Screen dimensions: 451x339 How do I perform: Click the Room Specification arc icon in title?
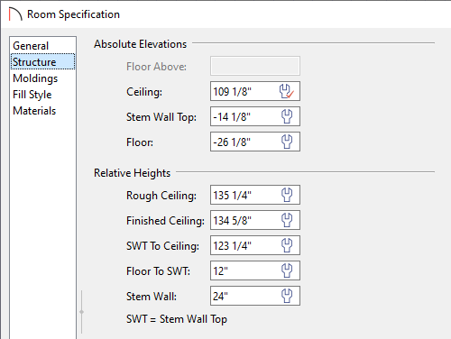[x=15, y=14]
